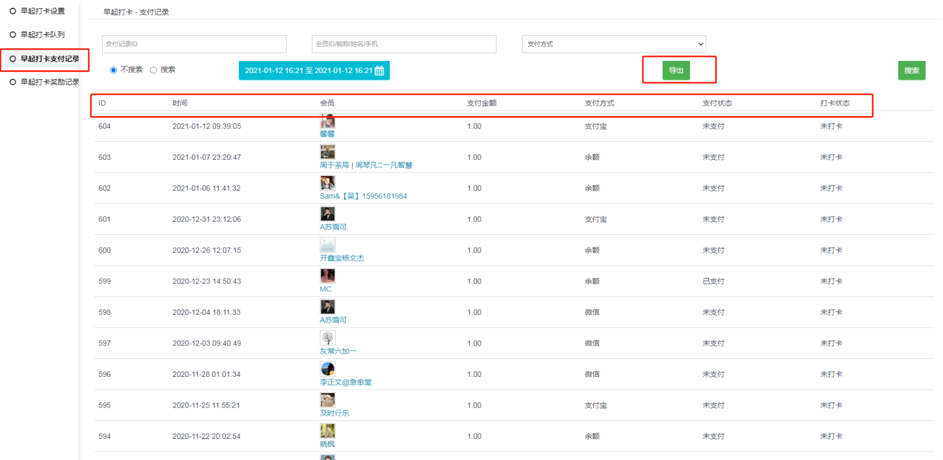This screenshot has height=460, width=943.
Task: Click the avatar in row 603
Action: pos(327,152)
